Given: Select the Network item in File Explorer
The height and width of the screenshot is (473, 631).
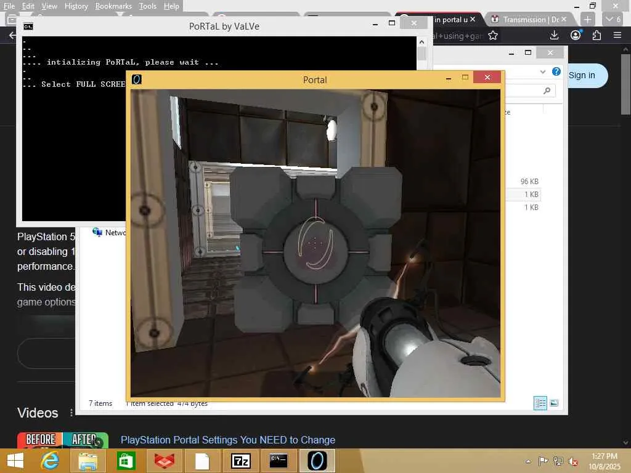Looking at the screenshot, I should tap(110, 232).
